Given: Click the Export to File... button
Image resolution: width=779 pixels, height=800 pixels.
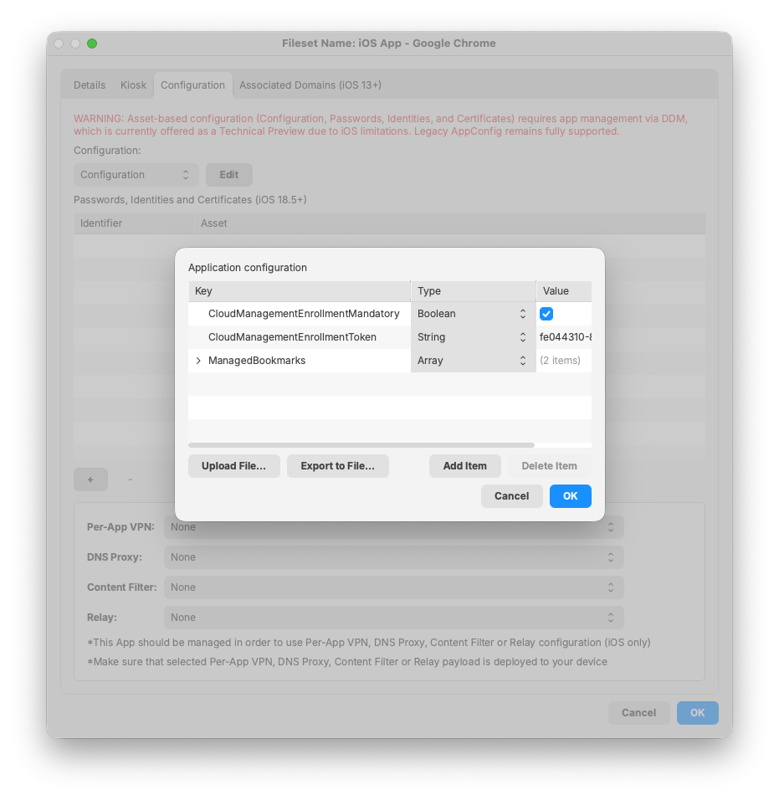Looking at the screenshot, I should (338, 466).
